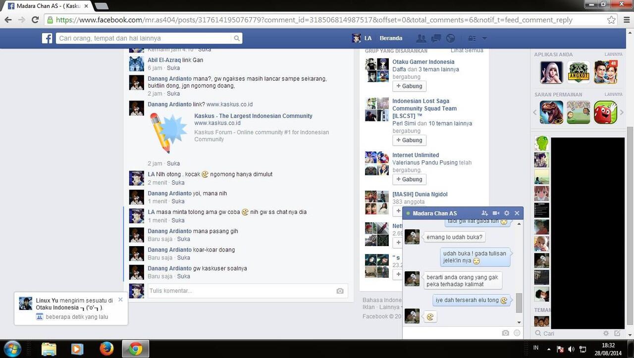Open Facebook home via logo icon
634x358 pixels.
click(47, 38)
